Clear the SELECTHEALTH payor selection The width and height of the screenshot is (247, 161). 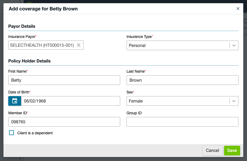79,45
